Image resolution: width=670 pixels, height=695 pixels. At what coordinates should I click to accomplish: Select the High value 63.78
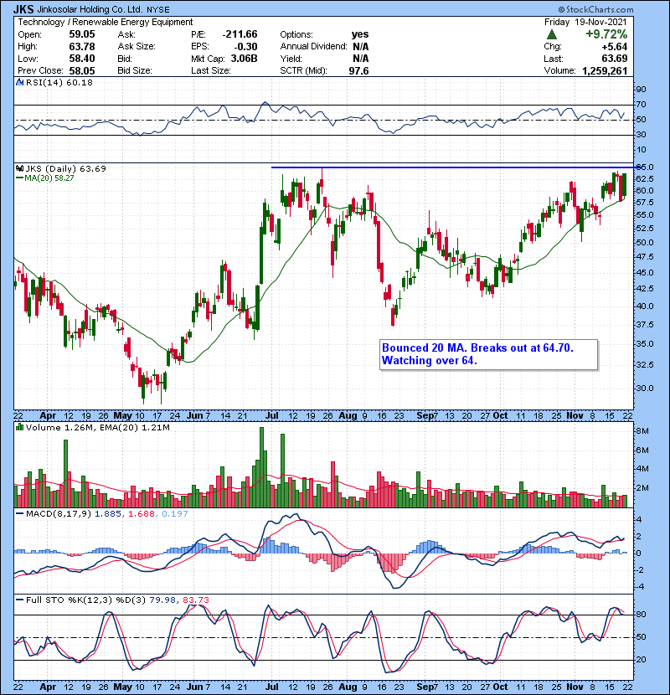82,47
